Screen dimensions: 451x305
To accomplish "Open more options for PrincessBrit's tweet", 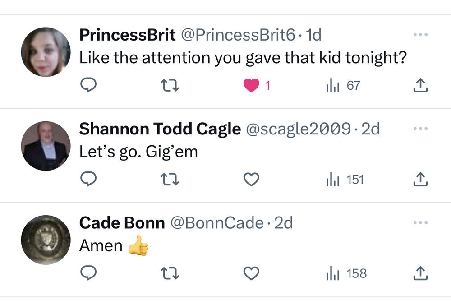I will point(420,35).
